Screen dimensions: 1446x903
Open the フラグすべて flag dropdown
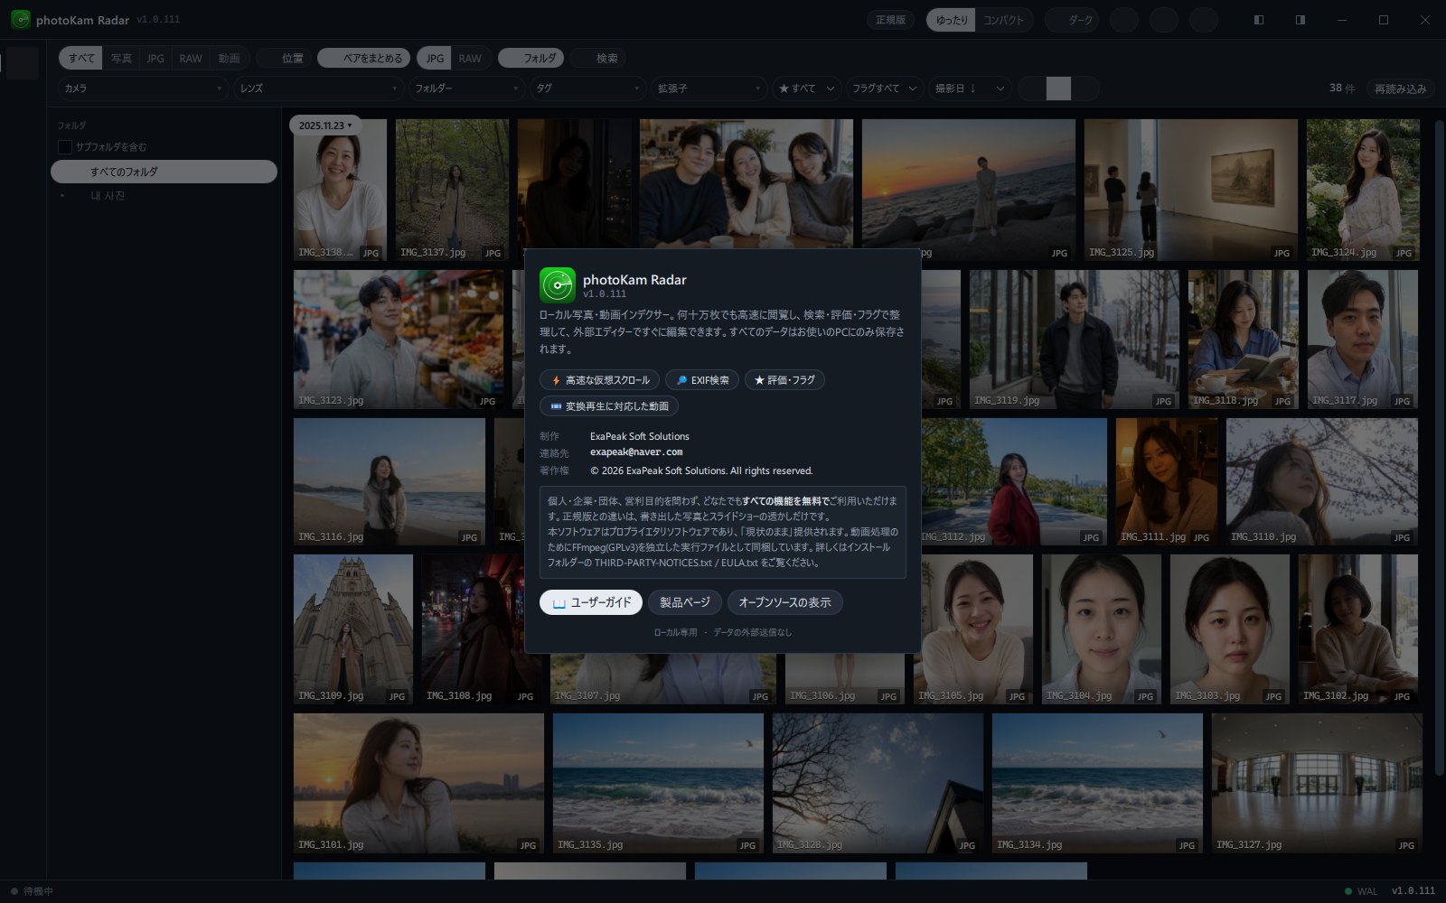(x=885, y=88)
